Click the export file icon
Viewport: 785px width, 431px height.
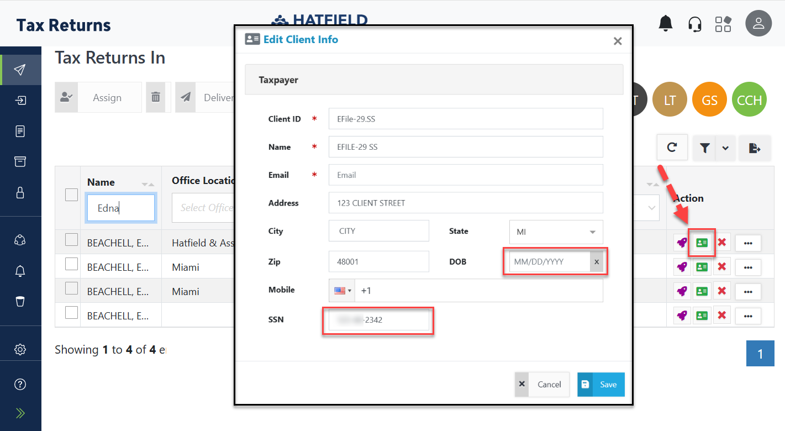(755, 148)
